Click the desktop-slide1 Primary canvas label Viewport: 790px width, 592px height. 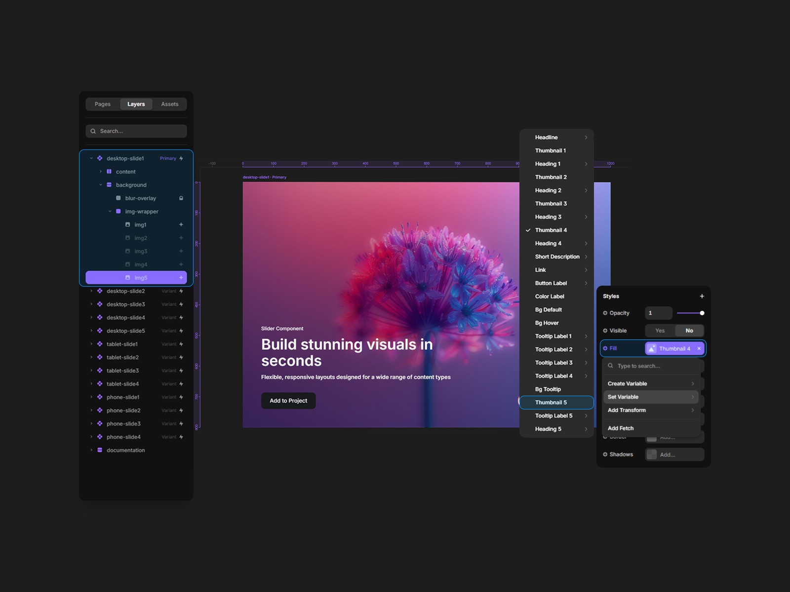265,177
